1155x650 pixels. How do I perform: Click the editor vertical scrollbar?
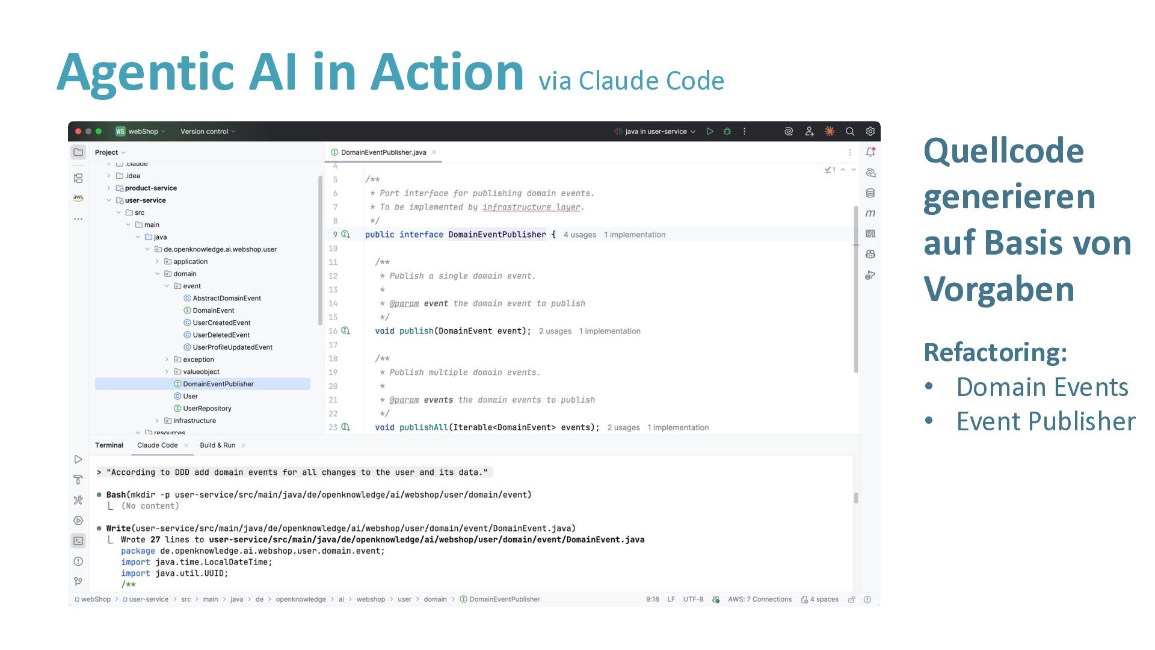(x=856, y=289)
